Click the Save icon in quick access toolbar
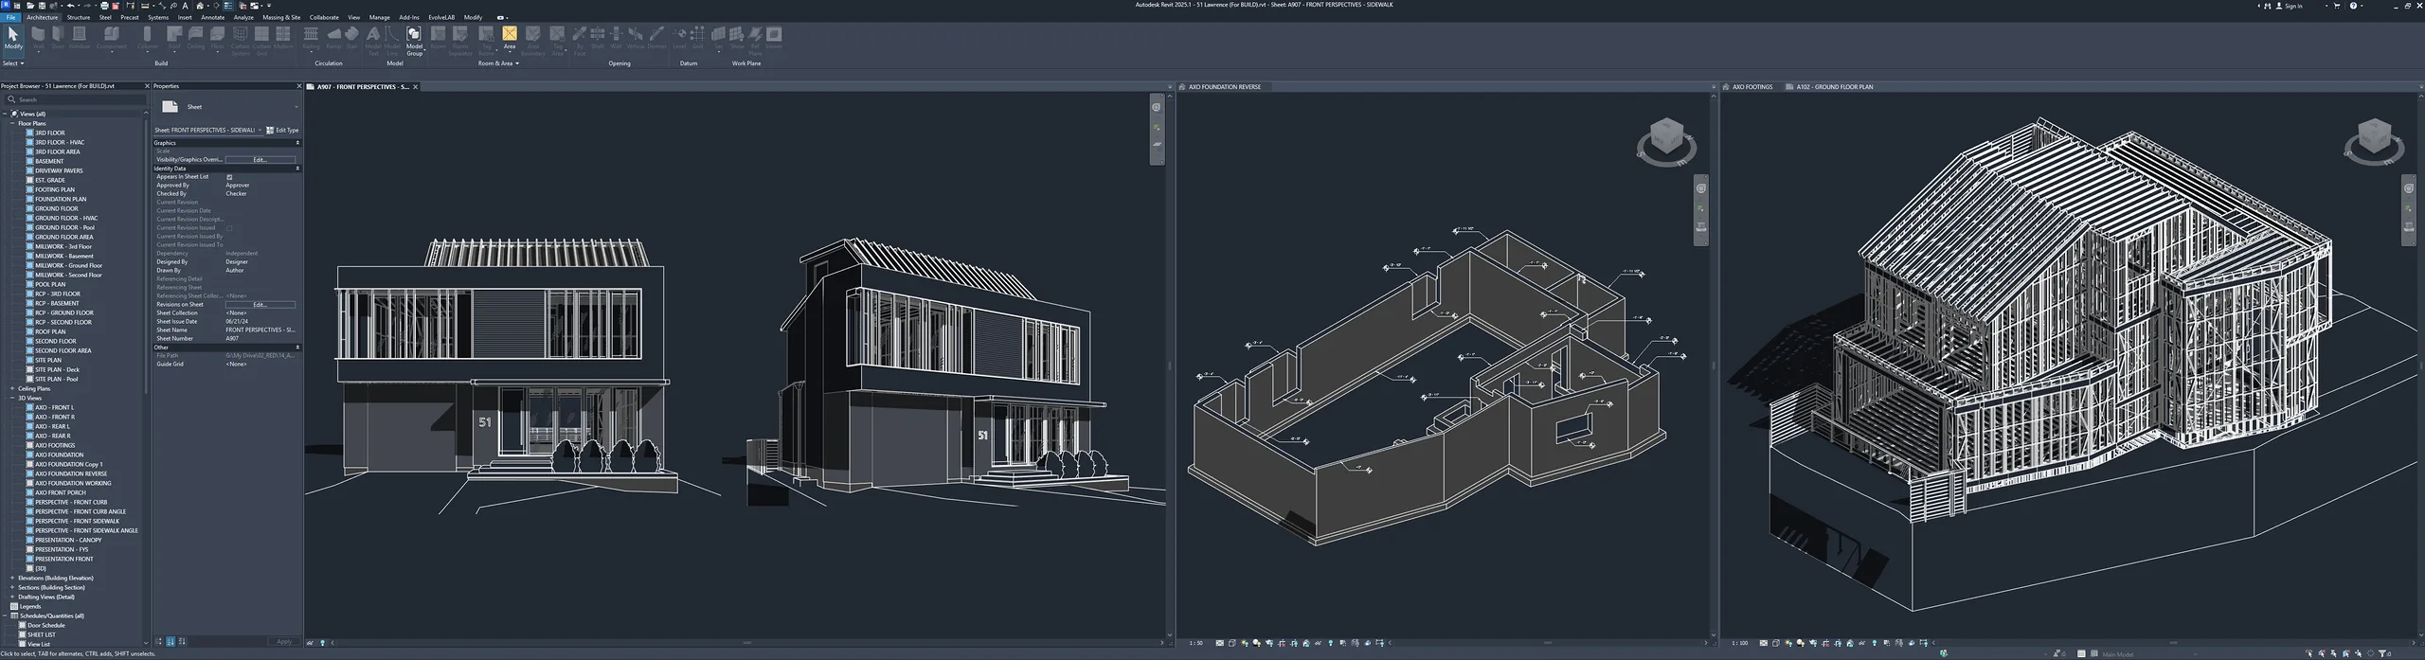Screen dimensions: 2425x660 tap(42, 6)
